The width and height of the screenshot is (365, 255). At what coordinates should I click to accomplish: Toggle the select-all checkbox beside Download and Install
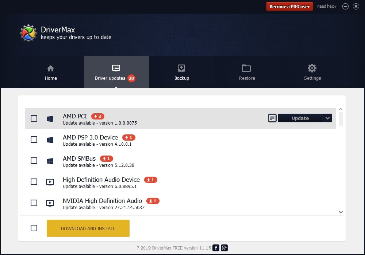pos(34,228)
